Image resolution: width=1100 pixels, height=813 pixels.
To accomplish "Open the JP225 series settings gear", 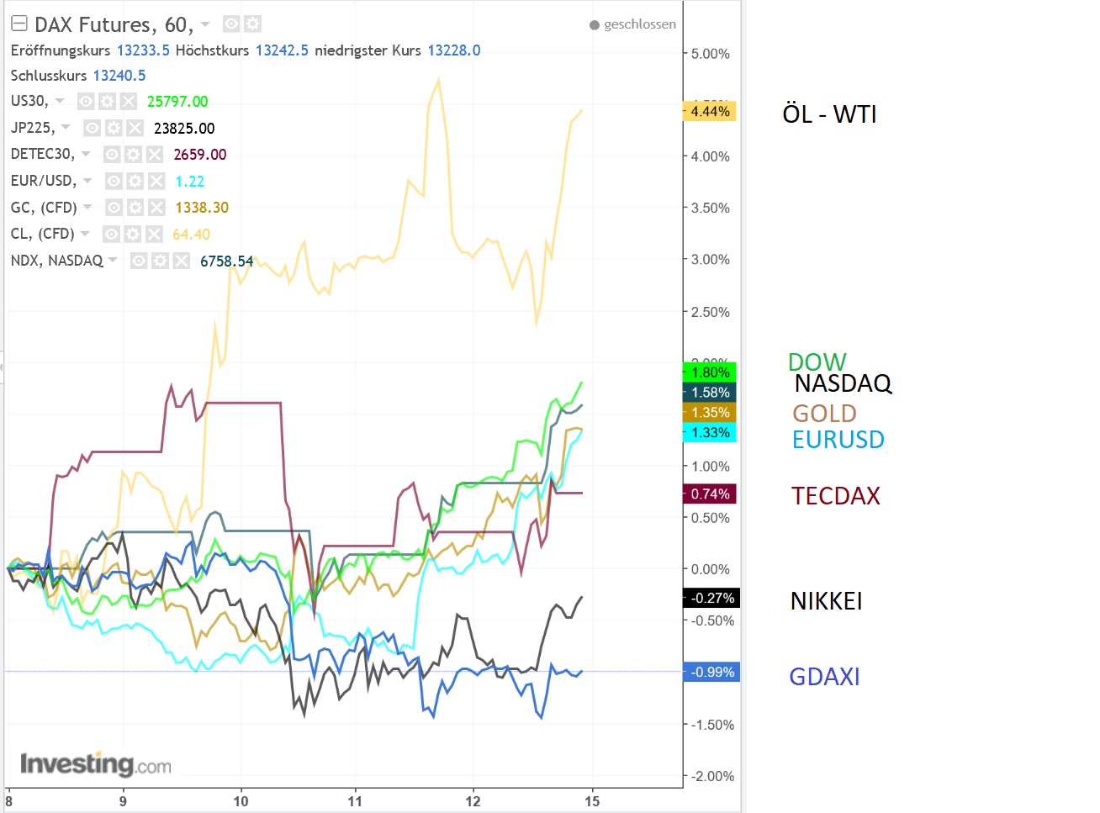I will (113, 128).
